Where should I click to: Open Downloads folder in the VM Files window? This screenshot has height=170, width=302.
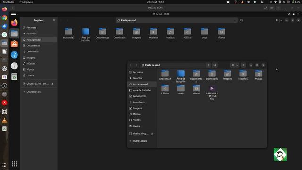click(x=119, y=34)
